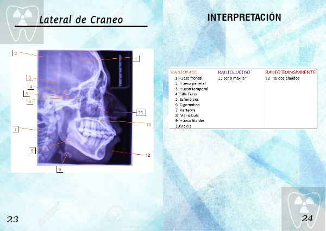Select label box number 1 on the X-ray
This screenshot has width=326, height=231.
(x=136, y=58)
